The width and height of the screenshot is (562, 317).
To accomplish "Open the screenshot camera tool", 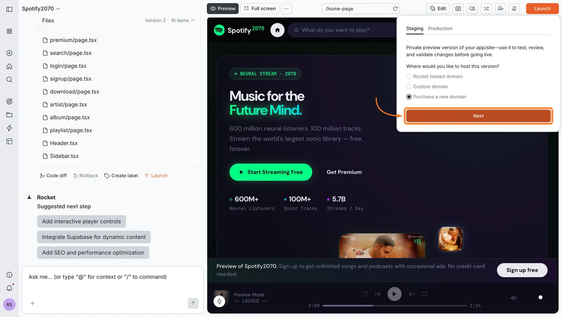I will (x=458, y=9).
